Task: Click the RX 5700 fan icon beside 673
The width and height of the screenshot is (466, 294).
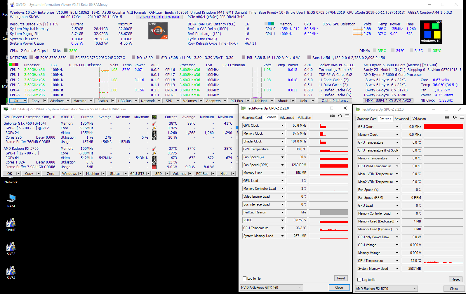Action: coord(154,158)
